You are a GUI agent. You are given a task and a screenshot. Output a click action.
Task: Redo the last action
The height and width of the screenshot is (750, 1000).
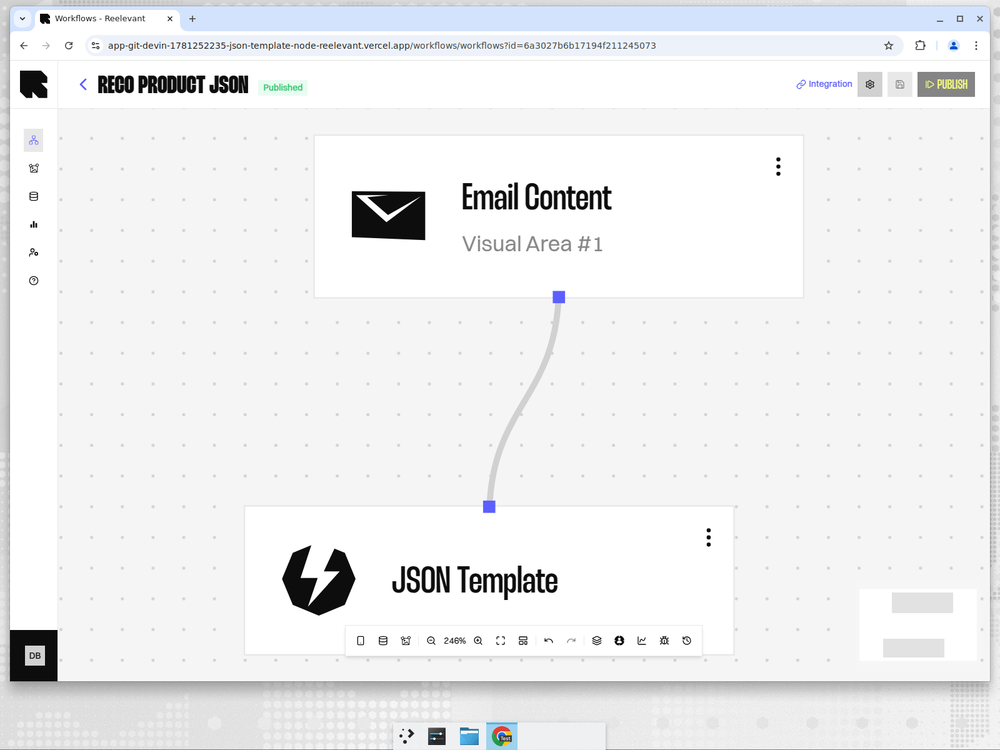571,641
